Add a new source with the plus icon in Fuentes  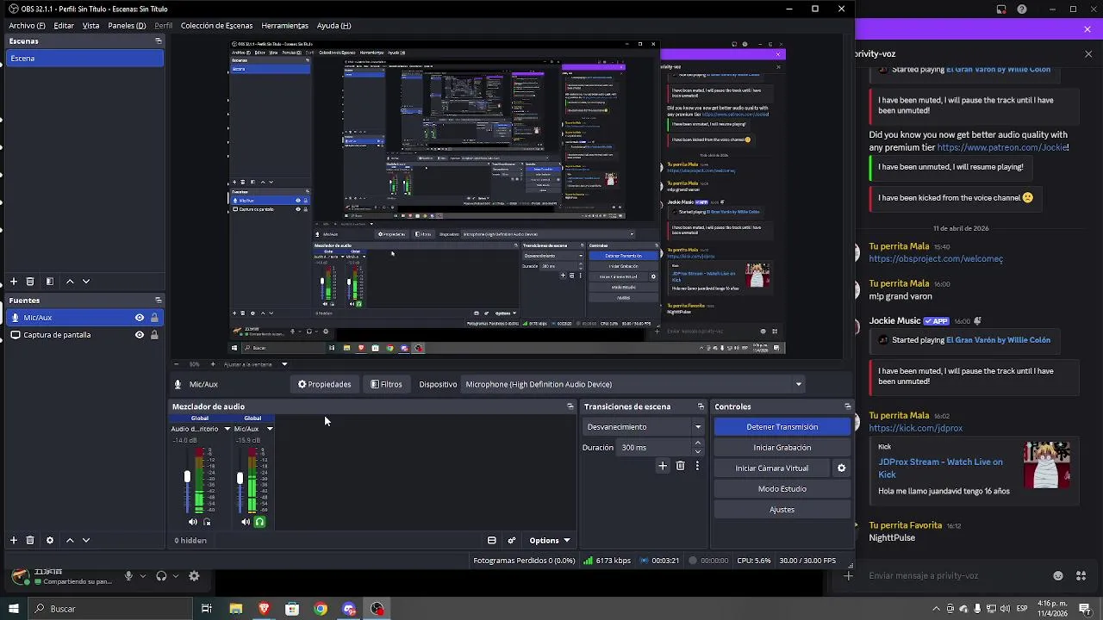[x=13, y=540]
